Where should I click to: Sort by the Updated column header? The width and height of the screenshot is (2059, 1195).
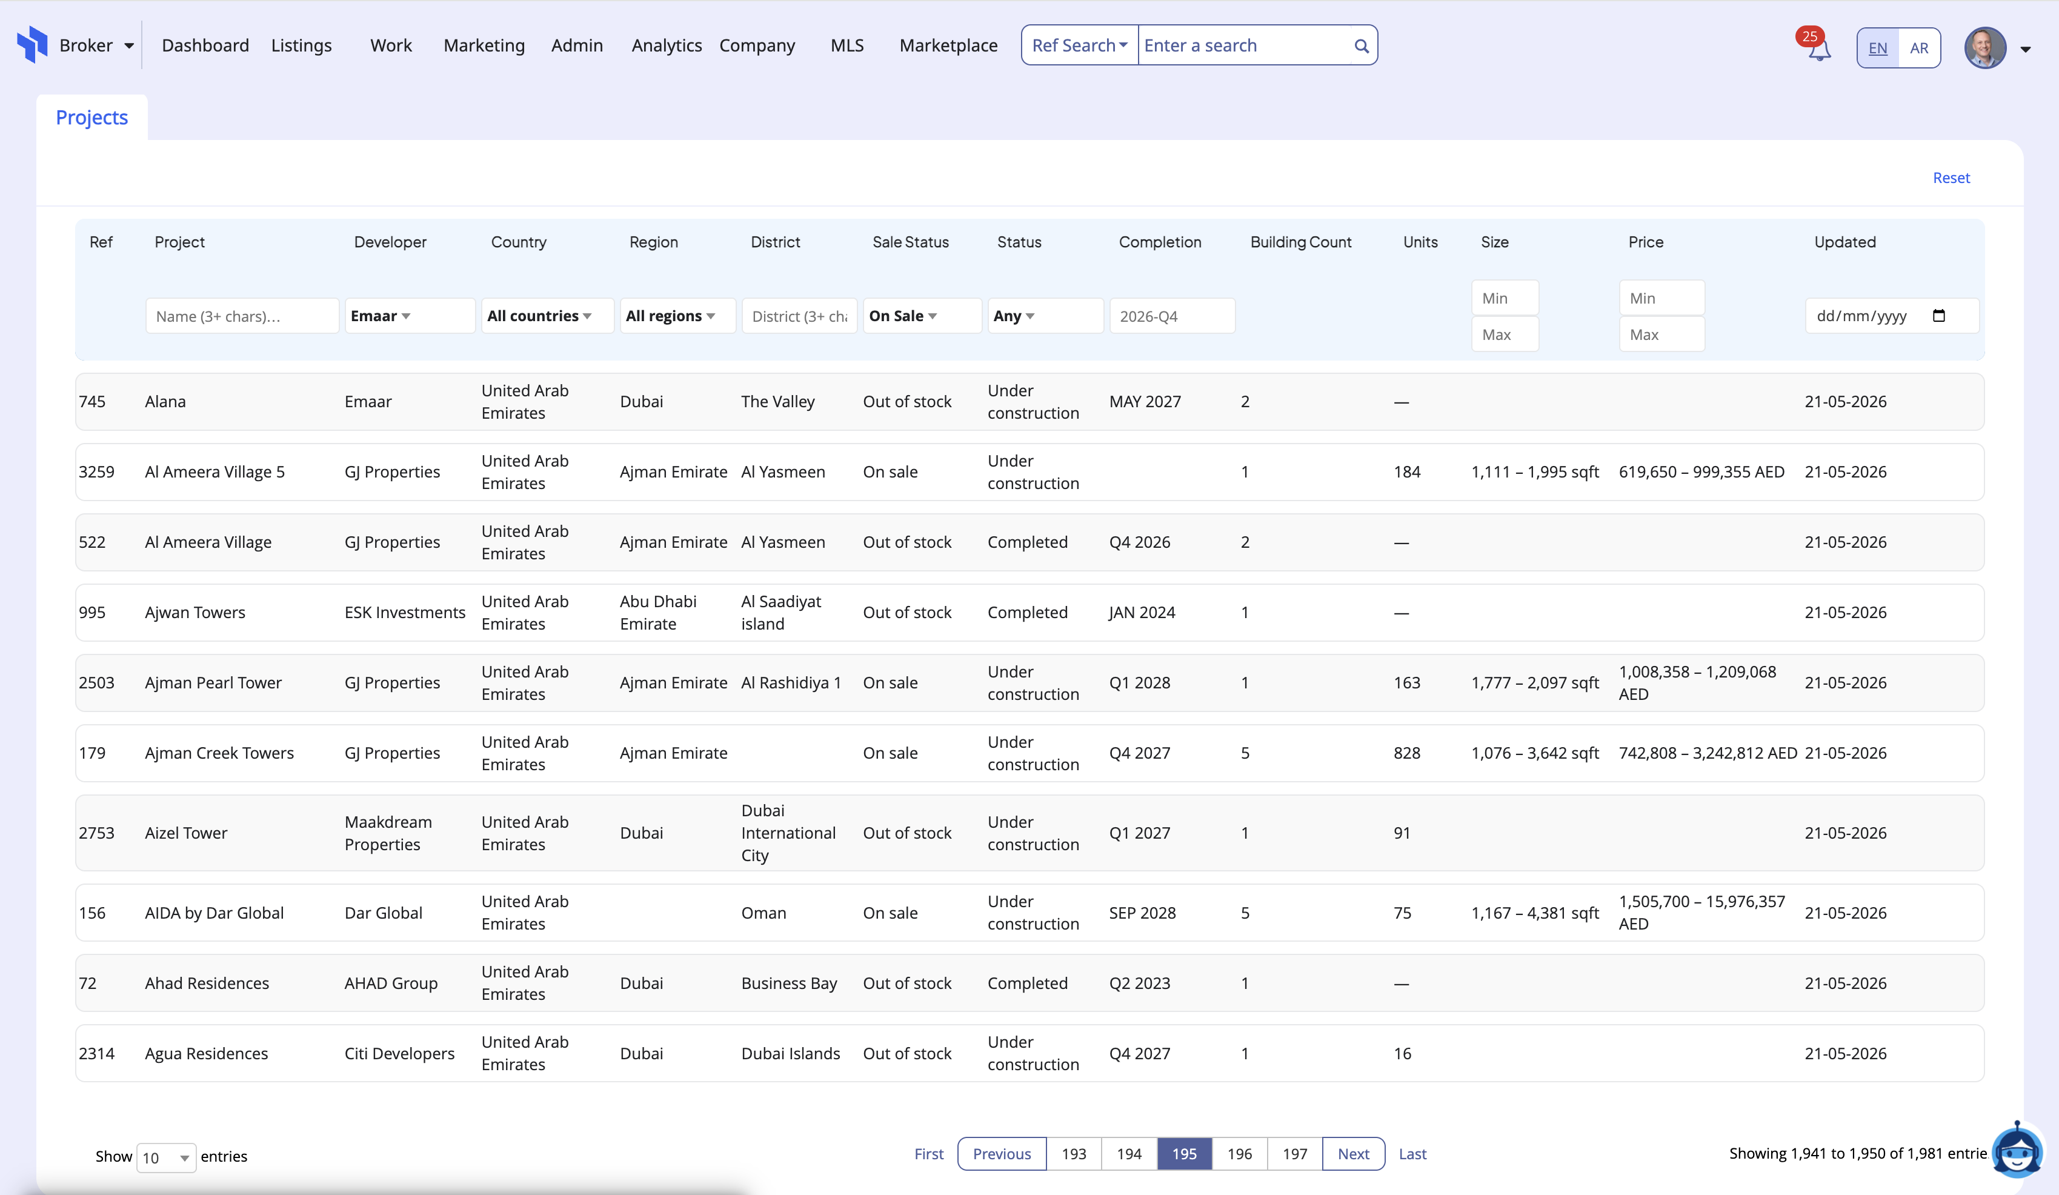click(1845, 242)
